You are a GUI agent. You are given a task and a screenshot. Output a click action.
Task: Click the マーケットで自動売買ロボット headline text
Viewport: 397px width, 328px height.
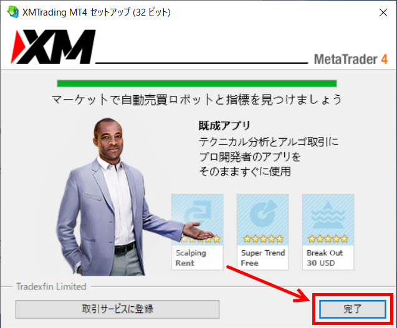coord(197,100)
